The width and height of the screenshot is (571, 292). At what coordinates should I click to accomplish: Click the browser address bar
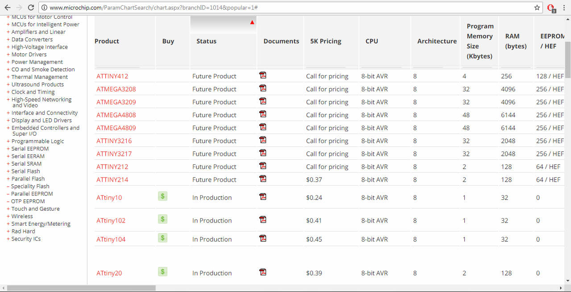click(x=285, y=8)
